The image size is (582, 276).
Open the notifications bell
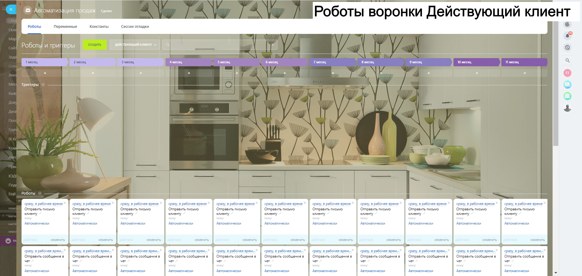tap(567, 36)
